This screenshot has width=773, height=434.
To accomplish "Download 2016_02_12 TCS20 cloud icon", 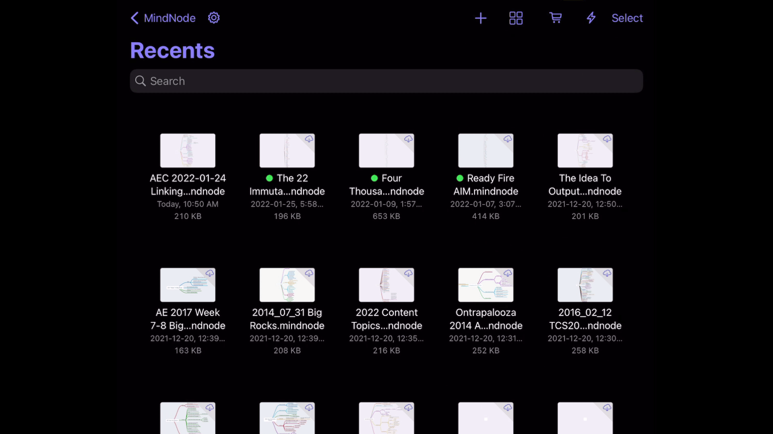I will 607,273.
